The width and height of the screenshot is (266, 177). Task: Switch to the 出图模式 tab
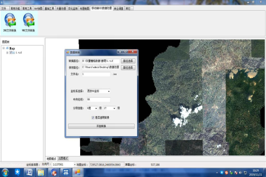[63, 158]
